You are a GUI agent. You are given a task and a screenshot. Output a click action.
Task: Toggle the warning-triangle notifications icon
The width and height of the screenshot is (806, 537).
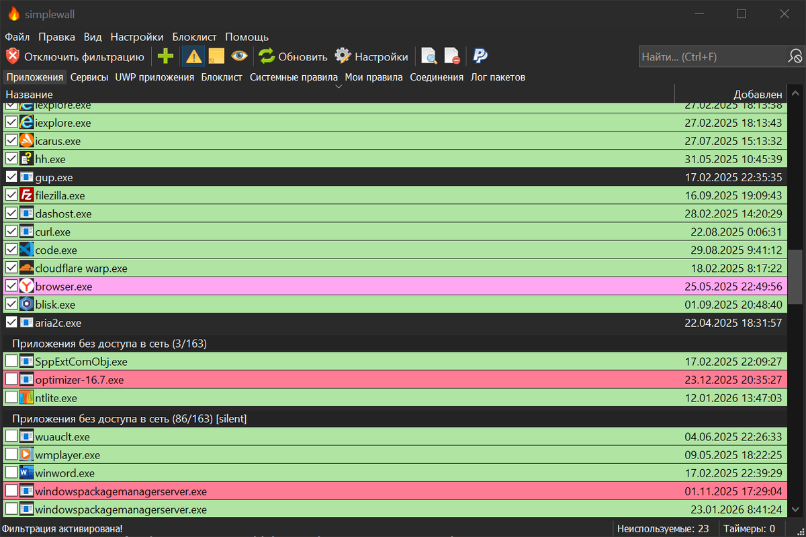[x=194, y=56]
